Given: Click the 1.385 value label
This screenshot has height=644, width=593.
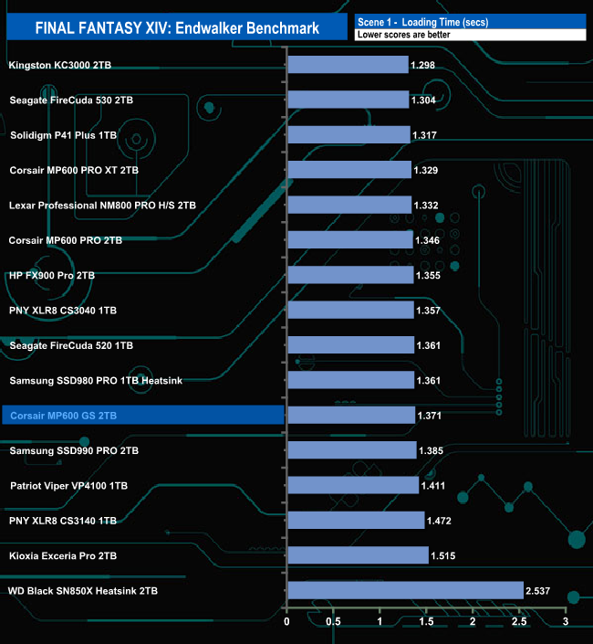Looking at the screenshot, I should pos(431,450).
